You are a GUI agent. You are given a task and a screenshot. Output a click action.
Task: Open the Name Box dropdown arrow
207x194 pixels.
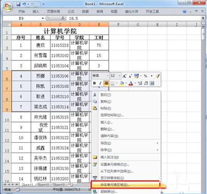coord(43,18)
